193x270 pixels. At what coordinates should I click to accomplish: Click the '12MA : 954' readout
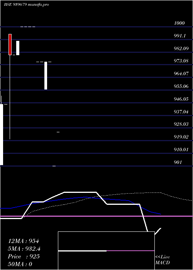coord(24,241)
